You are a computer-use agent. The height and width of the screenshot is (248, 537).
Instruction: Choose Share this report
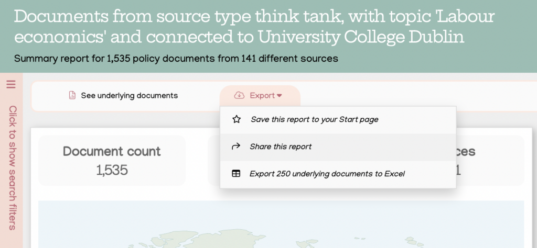pyautogui.click(x=338, y=147)
